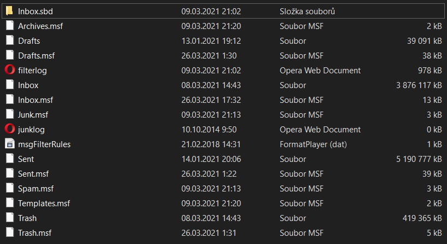The height and width of the screenshot is (244, 447).
Task: Click the msgFilterRules file icon
Action: (x=9, y=144)
